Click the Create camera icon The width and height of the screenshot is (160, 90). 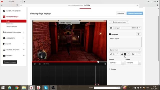(4, 56)
